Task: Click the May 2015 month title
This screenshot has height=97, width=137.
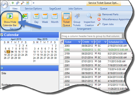Action: [42, 39]
